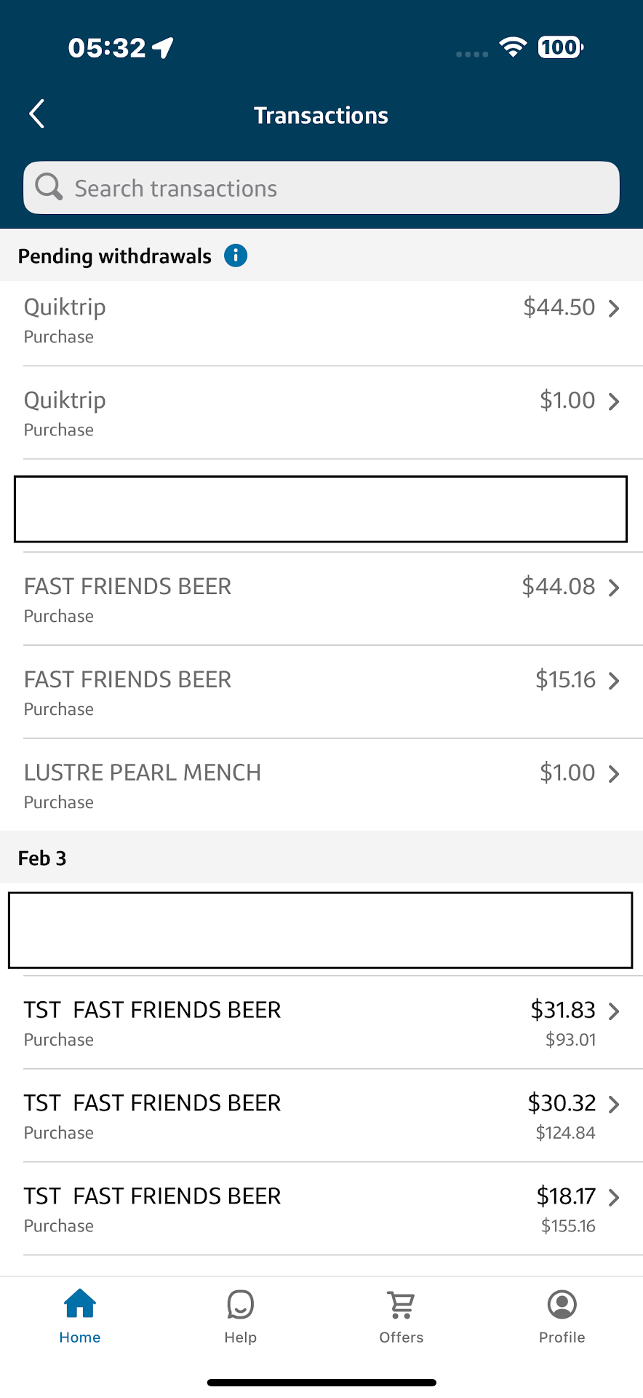Image resolution: width=643 pixels, height=1398 pixels.
Task: Tap the magnifying glass search icon
Action: (49, 187)
